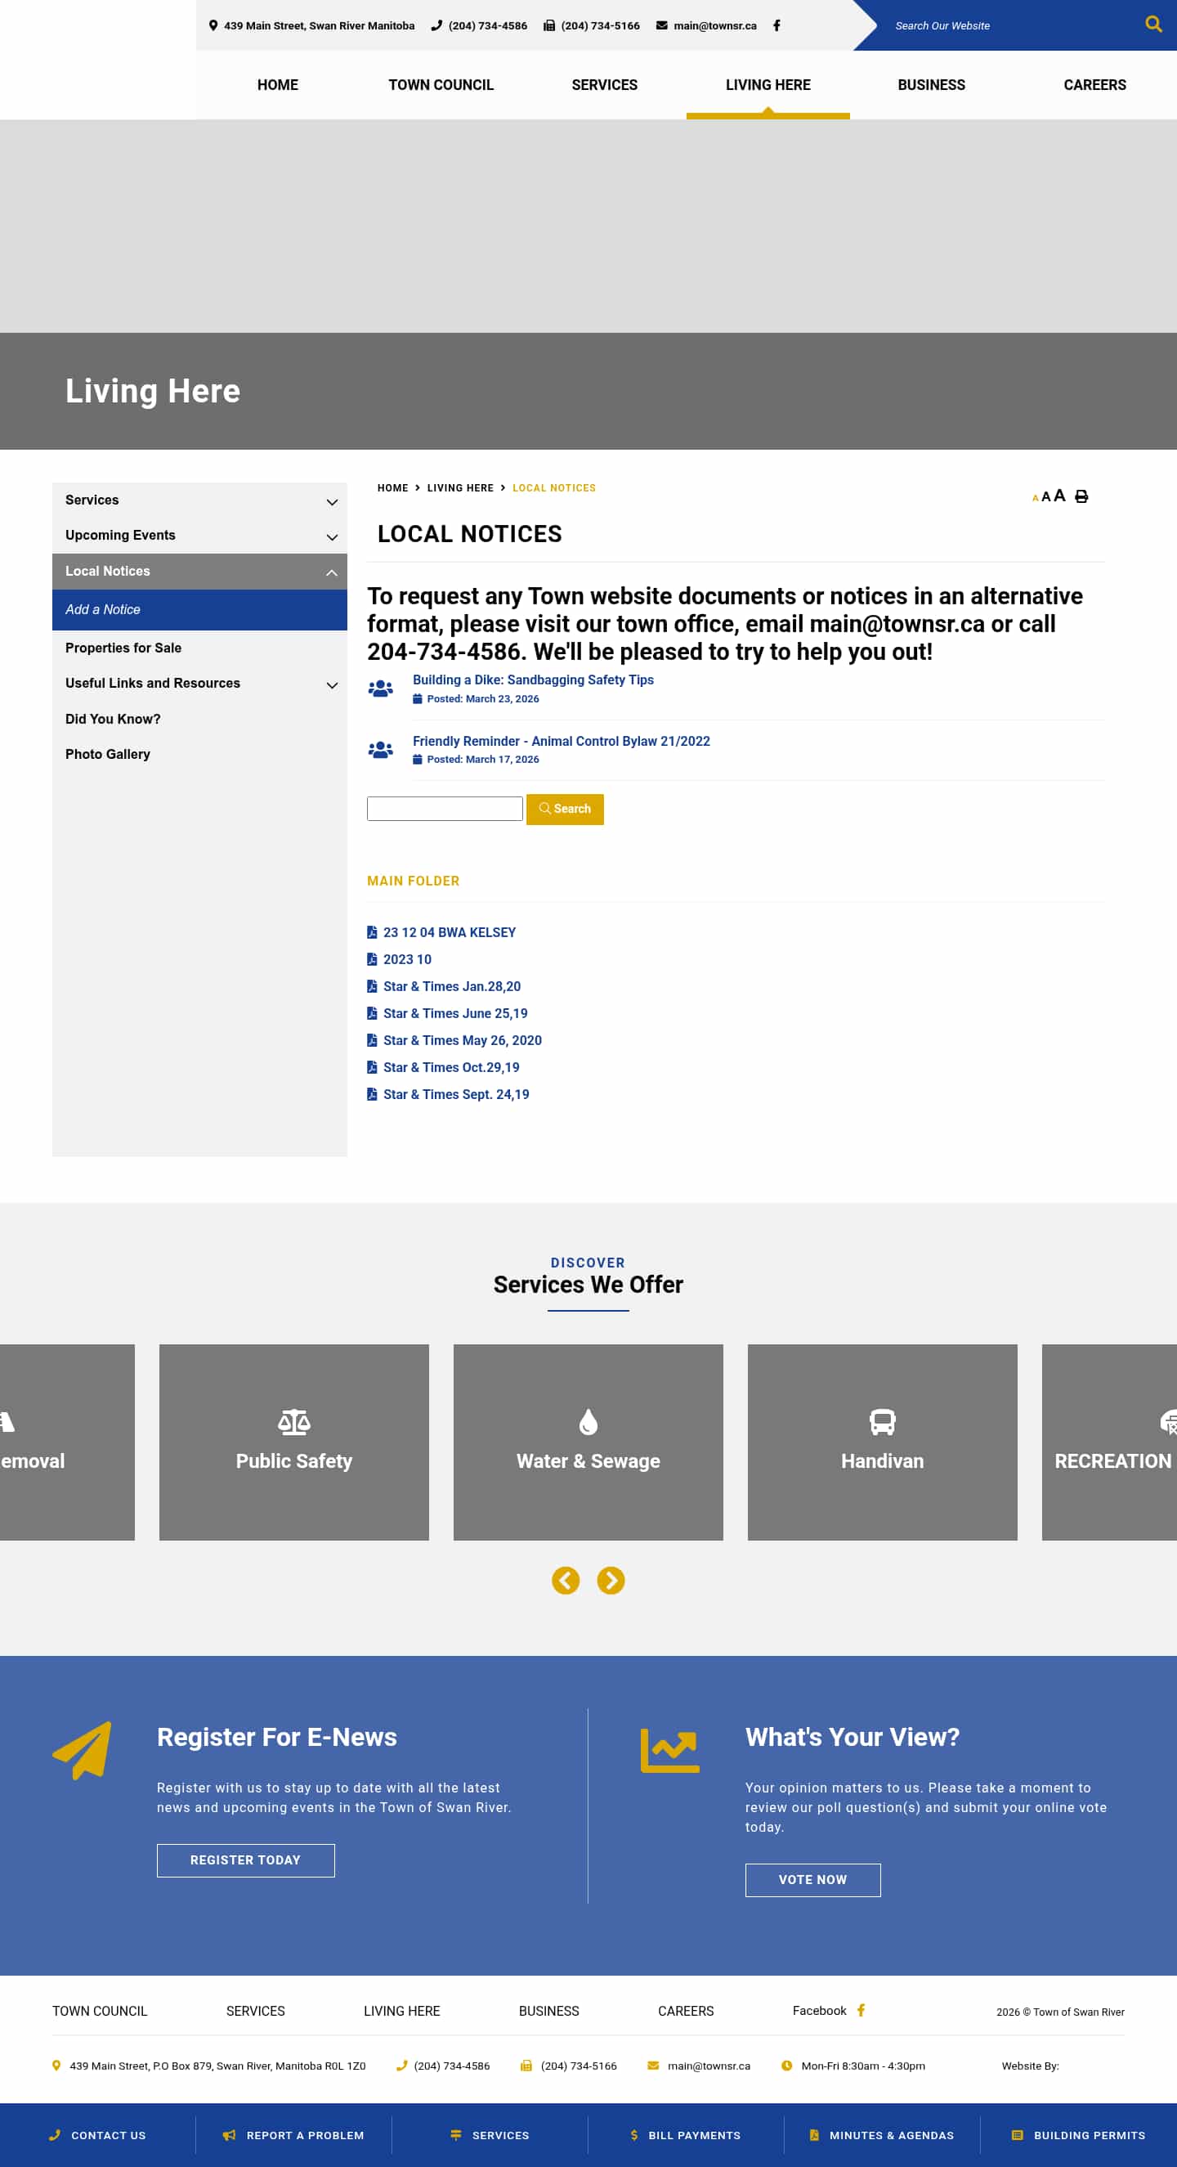Open the Water & Sewage service card
1177x2167 pixels.
click(x=588, y=1442)
